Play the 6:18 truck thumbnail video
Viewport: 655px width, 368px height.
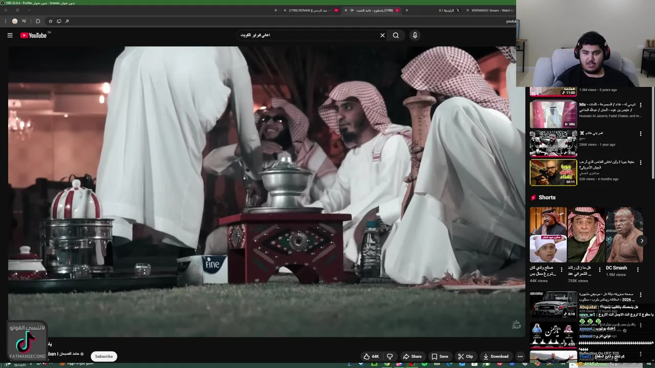coord(553,305)
